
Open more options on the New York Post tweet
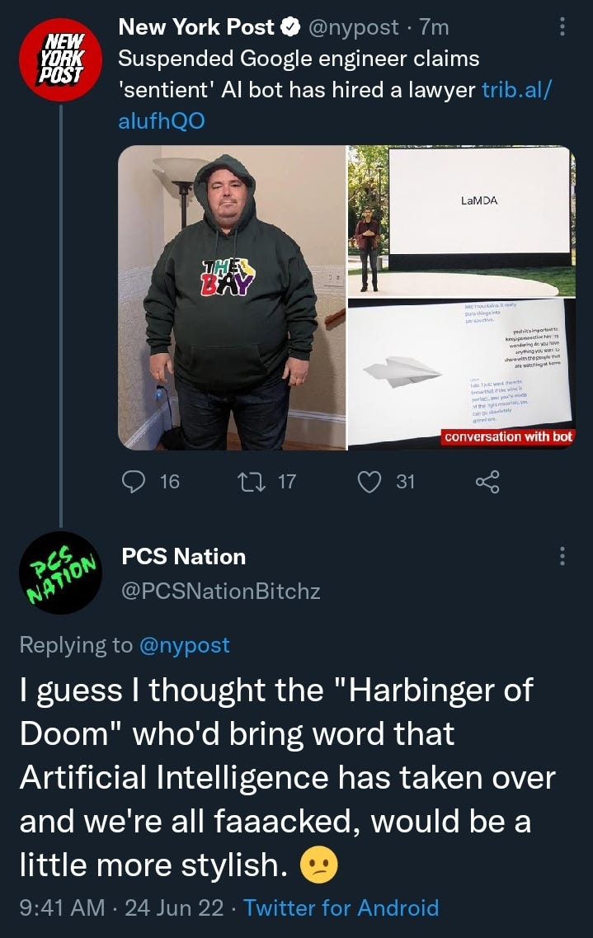562,26
